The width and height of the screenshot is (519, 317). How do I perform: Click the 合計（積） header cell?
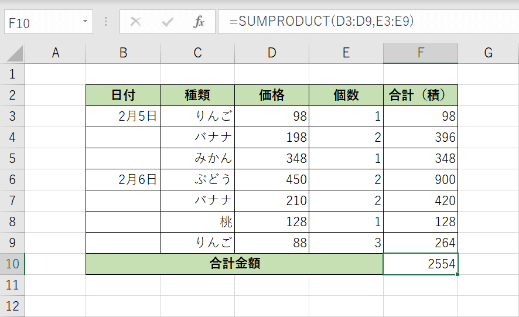(x=421, y=96)
